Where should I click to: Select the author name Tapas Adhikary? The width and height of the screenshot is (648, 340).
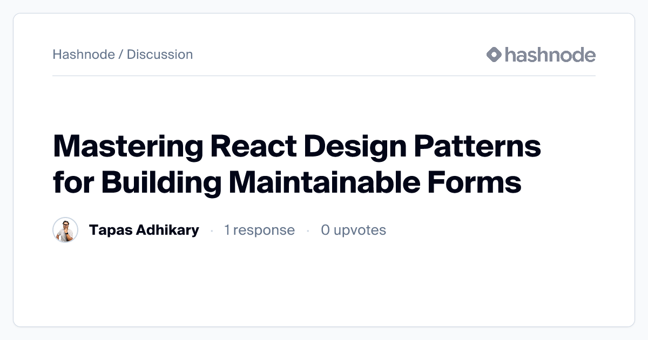coord(145,229)
